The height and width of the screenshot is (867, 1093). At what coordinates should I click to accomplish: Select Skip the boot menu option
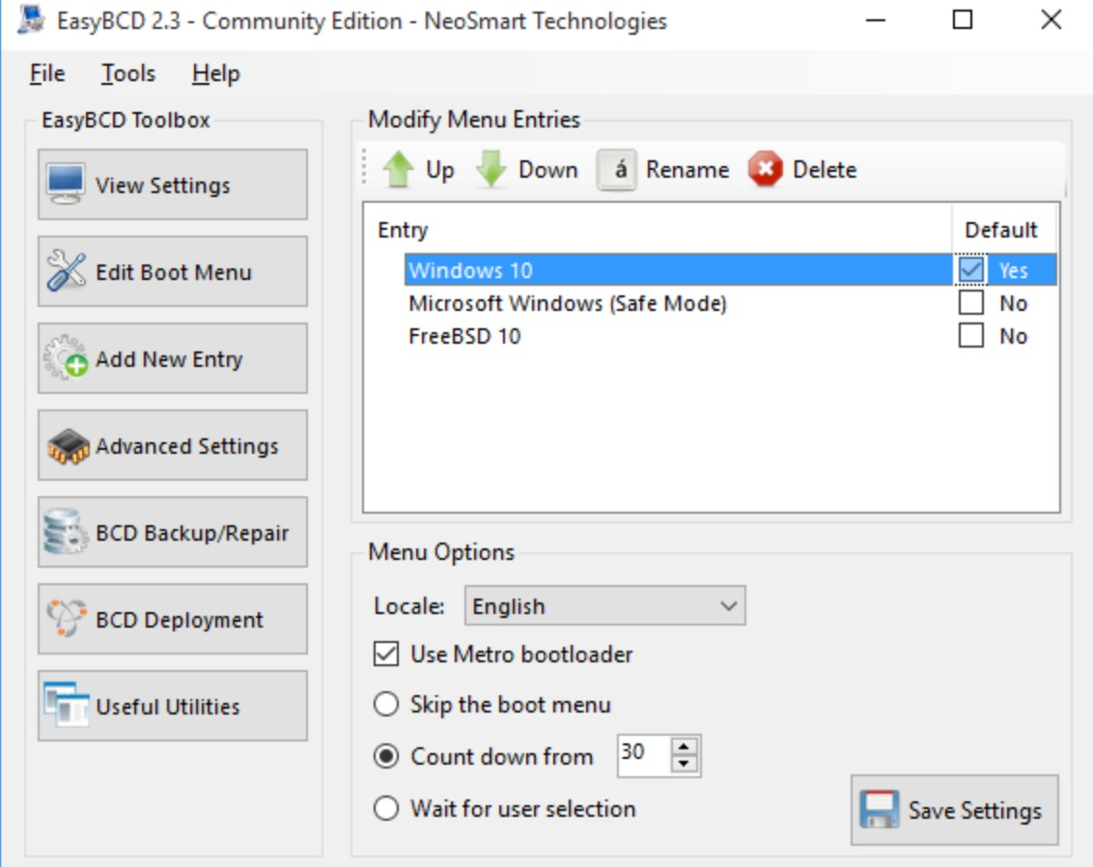pyautogui.click(x=386, y=704)
